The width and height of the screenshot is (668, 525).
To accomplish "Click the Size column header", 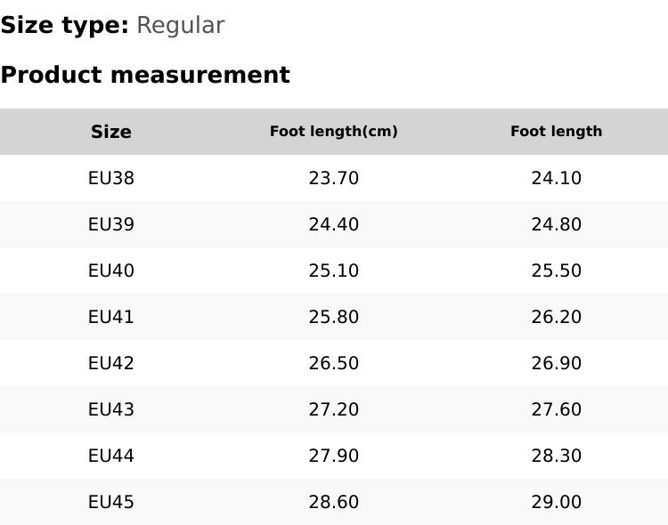I will coord(111,132).
